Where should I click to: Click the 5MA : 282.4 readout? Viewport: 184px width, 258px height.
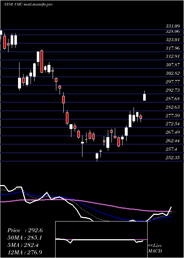coord(23,245)
